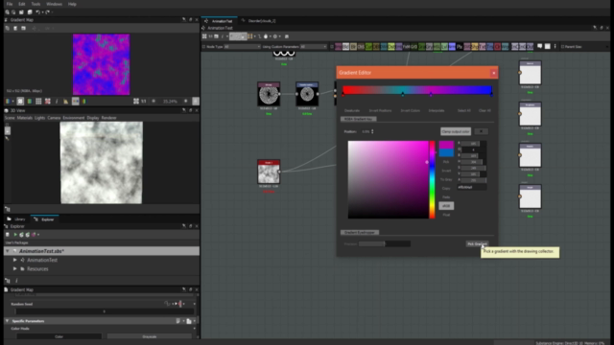Viewport: 614px width, 345px height.
Task: Select the first radial pattern node
Action: (x=269, y=94)
